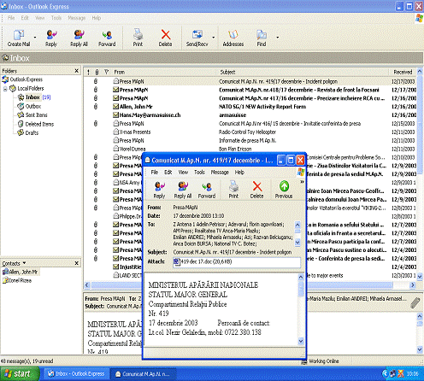
Task: Open message from Hans.May@armasuisse.ch
Action: (x=250, y=115)
